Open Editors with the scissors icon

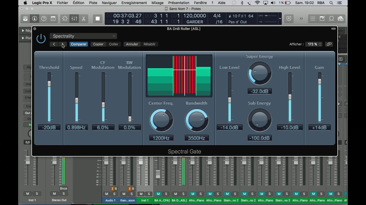point(83,19)
